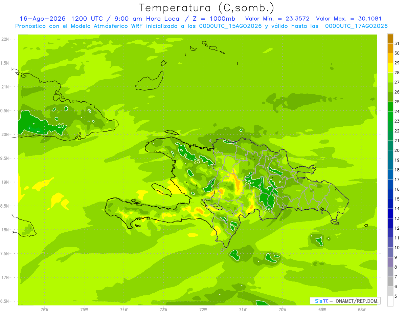Image resolution: width=406 pixels, height=314 pixels.
Task: Pick the legend swatch between 26 and 27
Action: pyautogui.click(x=390, y=87)
